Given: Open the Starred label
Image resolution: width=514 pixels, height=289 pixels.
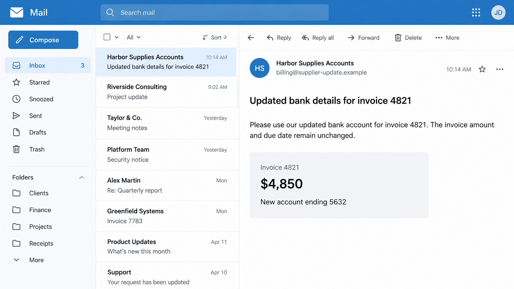Looking at the screenshot, I should coord(39,82).
